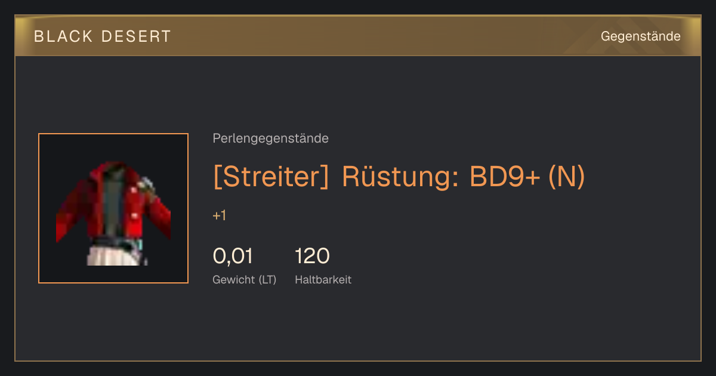
Task: Select the 0,01 weight value
Action: (233, 256)
